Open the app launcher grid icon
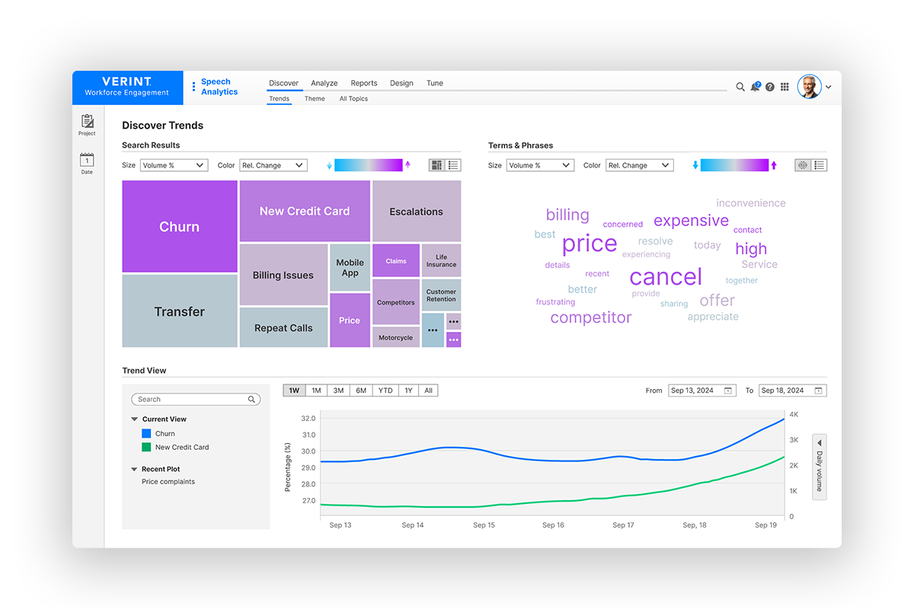This screenshot has width=914, height=609. point(785,87)
